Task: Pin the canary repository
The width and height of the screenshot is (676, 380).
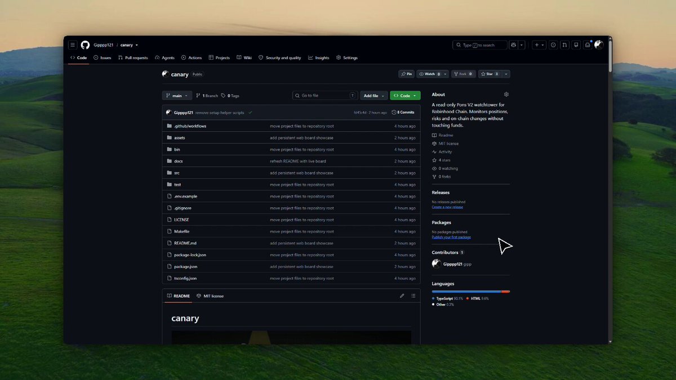Action: 406,74
